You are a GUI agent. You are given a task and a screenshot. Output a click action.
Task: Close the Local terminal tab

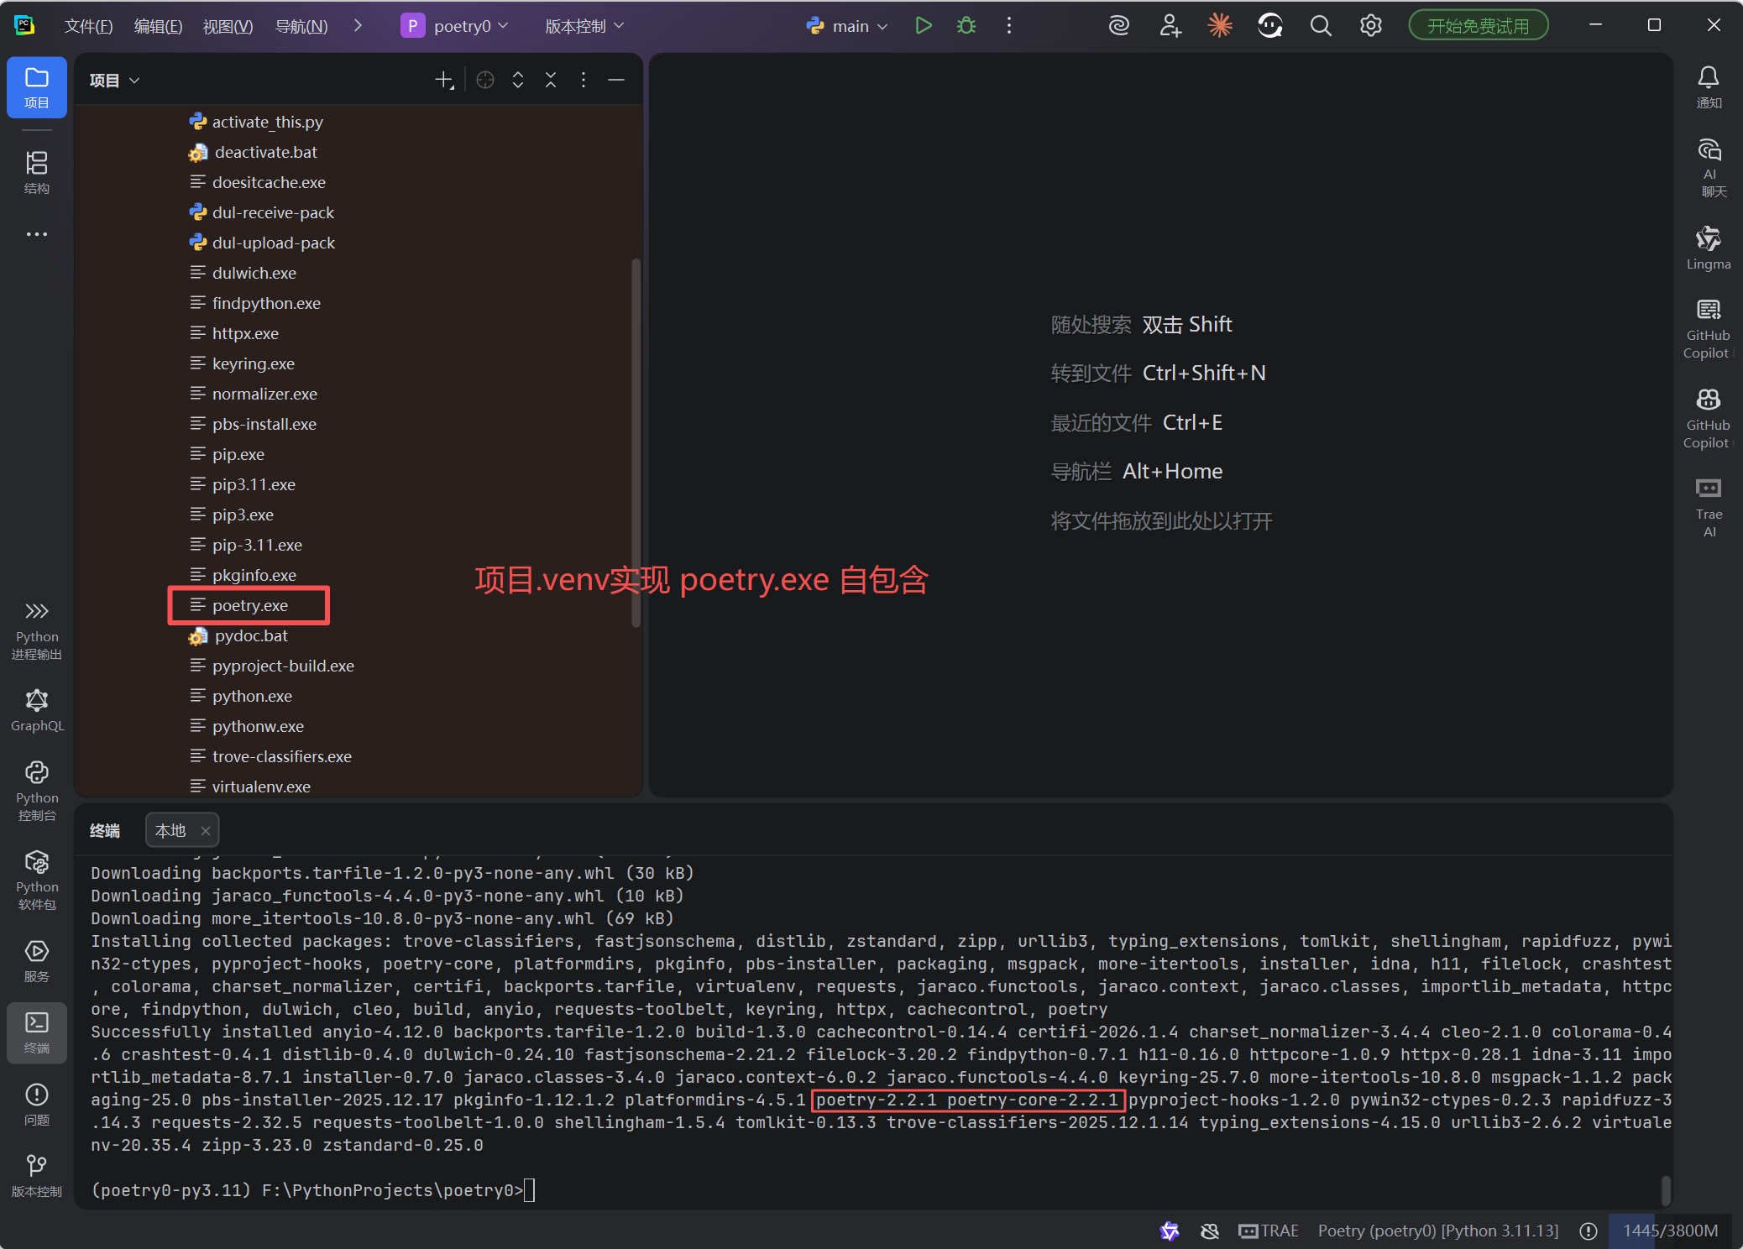coord(206,830)
